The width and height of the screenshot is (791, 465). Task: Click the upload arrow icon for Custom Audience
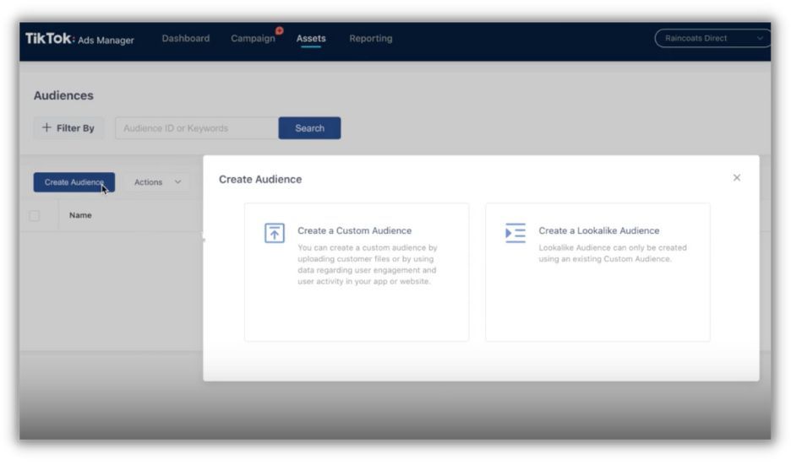click(275, 234)
